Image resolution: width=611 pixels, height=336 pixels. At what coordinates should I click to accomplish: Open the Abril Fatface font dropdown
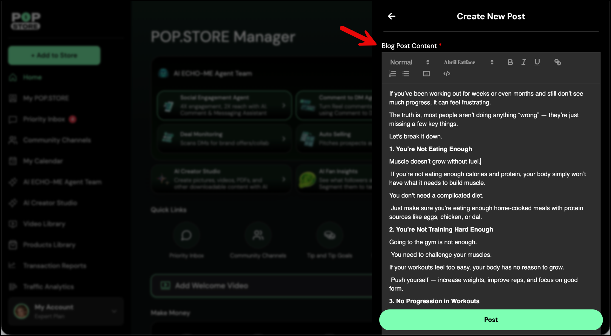[468, 62]
